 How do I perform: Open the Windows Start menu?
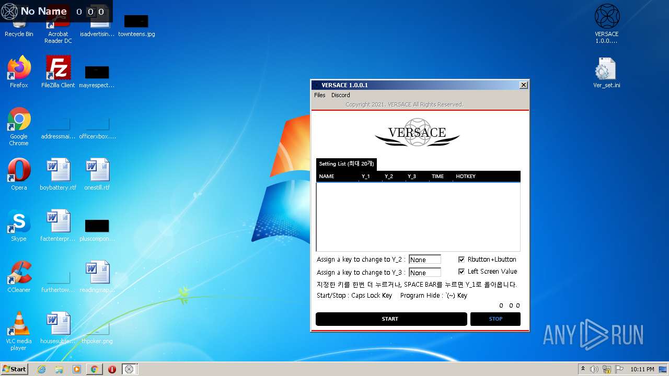pos(15,369)
